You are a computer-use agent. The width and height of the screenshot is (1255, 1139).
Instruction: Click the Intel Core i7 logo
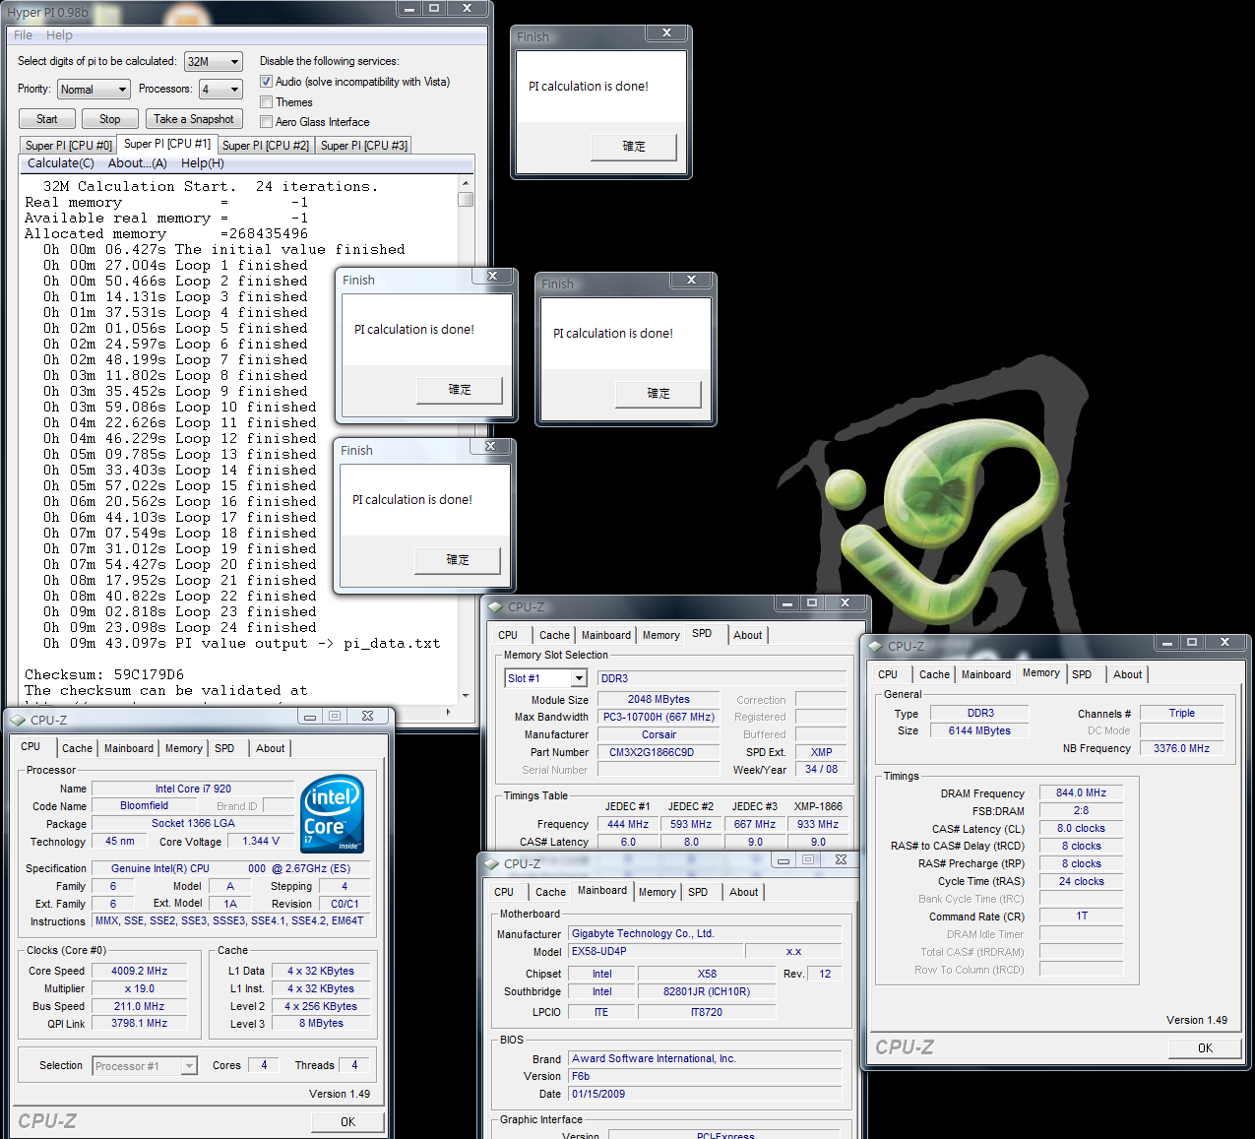(333, 813)
